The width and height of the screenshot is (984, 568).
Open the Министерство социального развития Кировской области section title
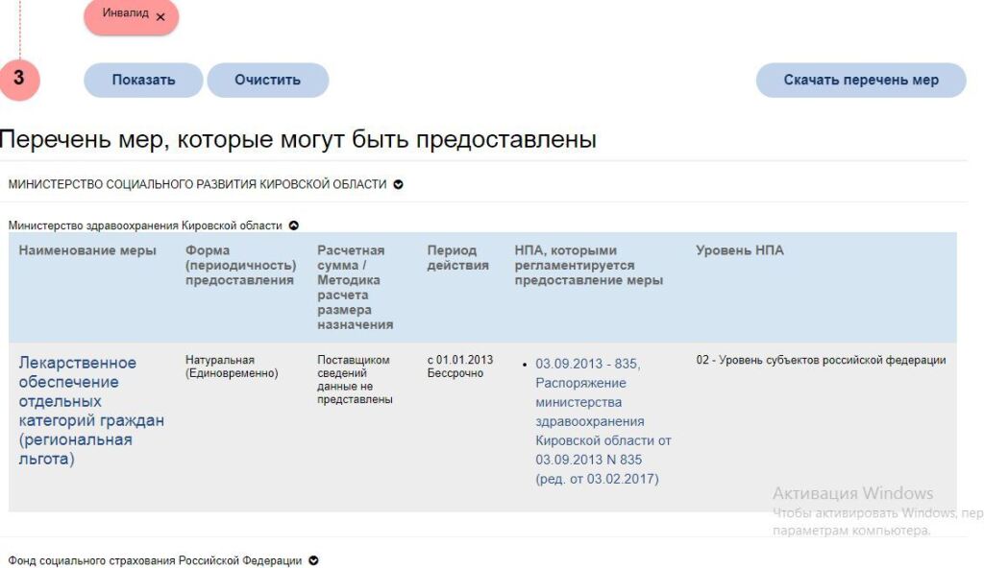197,184
